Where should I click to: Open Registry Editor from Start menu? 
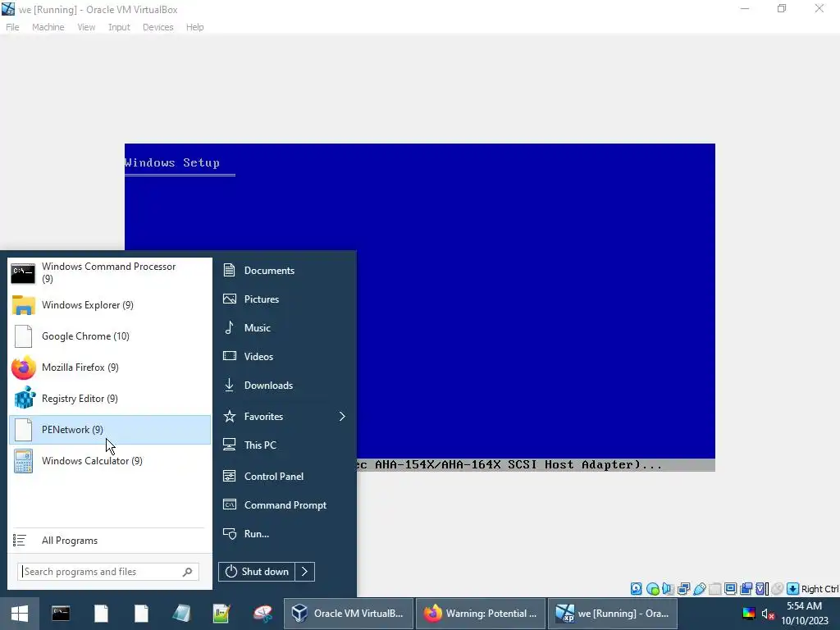coord(110,398)
